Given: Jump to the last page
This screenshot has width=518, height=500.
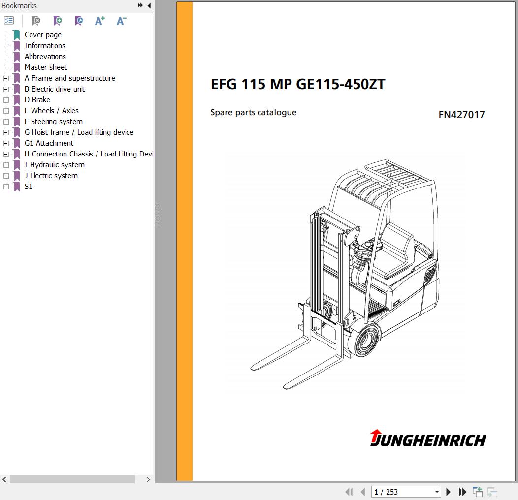Looking at the screenshot, I should 463,492.
